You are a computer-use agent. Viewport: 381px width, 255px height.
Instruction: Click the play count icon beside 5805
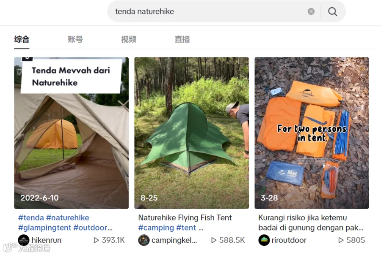click(x=341, y=240)
